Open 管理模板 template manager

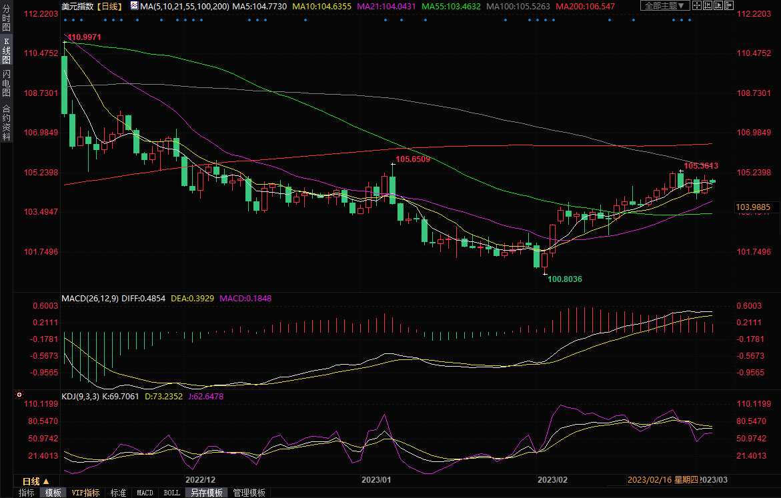(248, 493)
